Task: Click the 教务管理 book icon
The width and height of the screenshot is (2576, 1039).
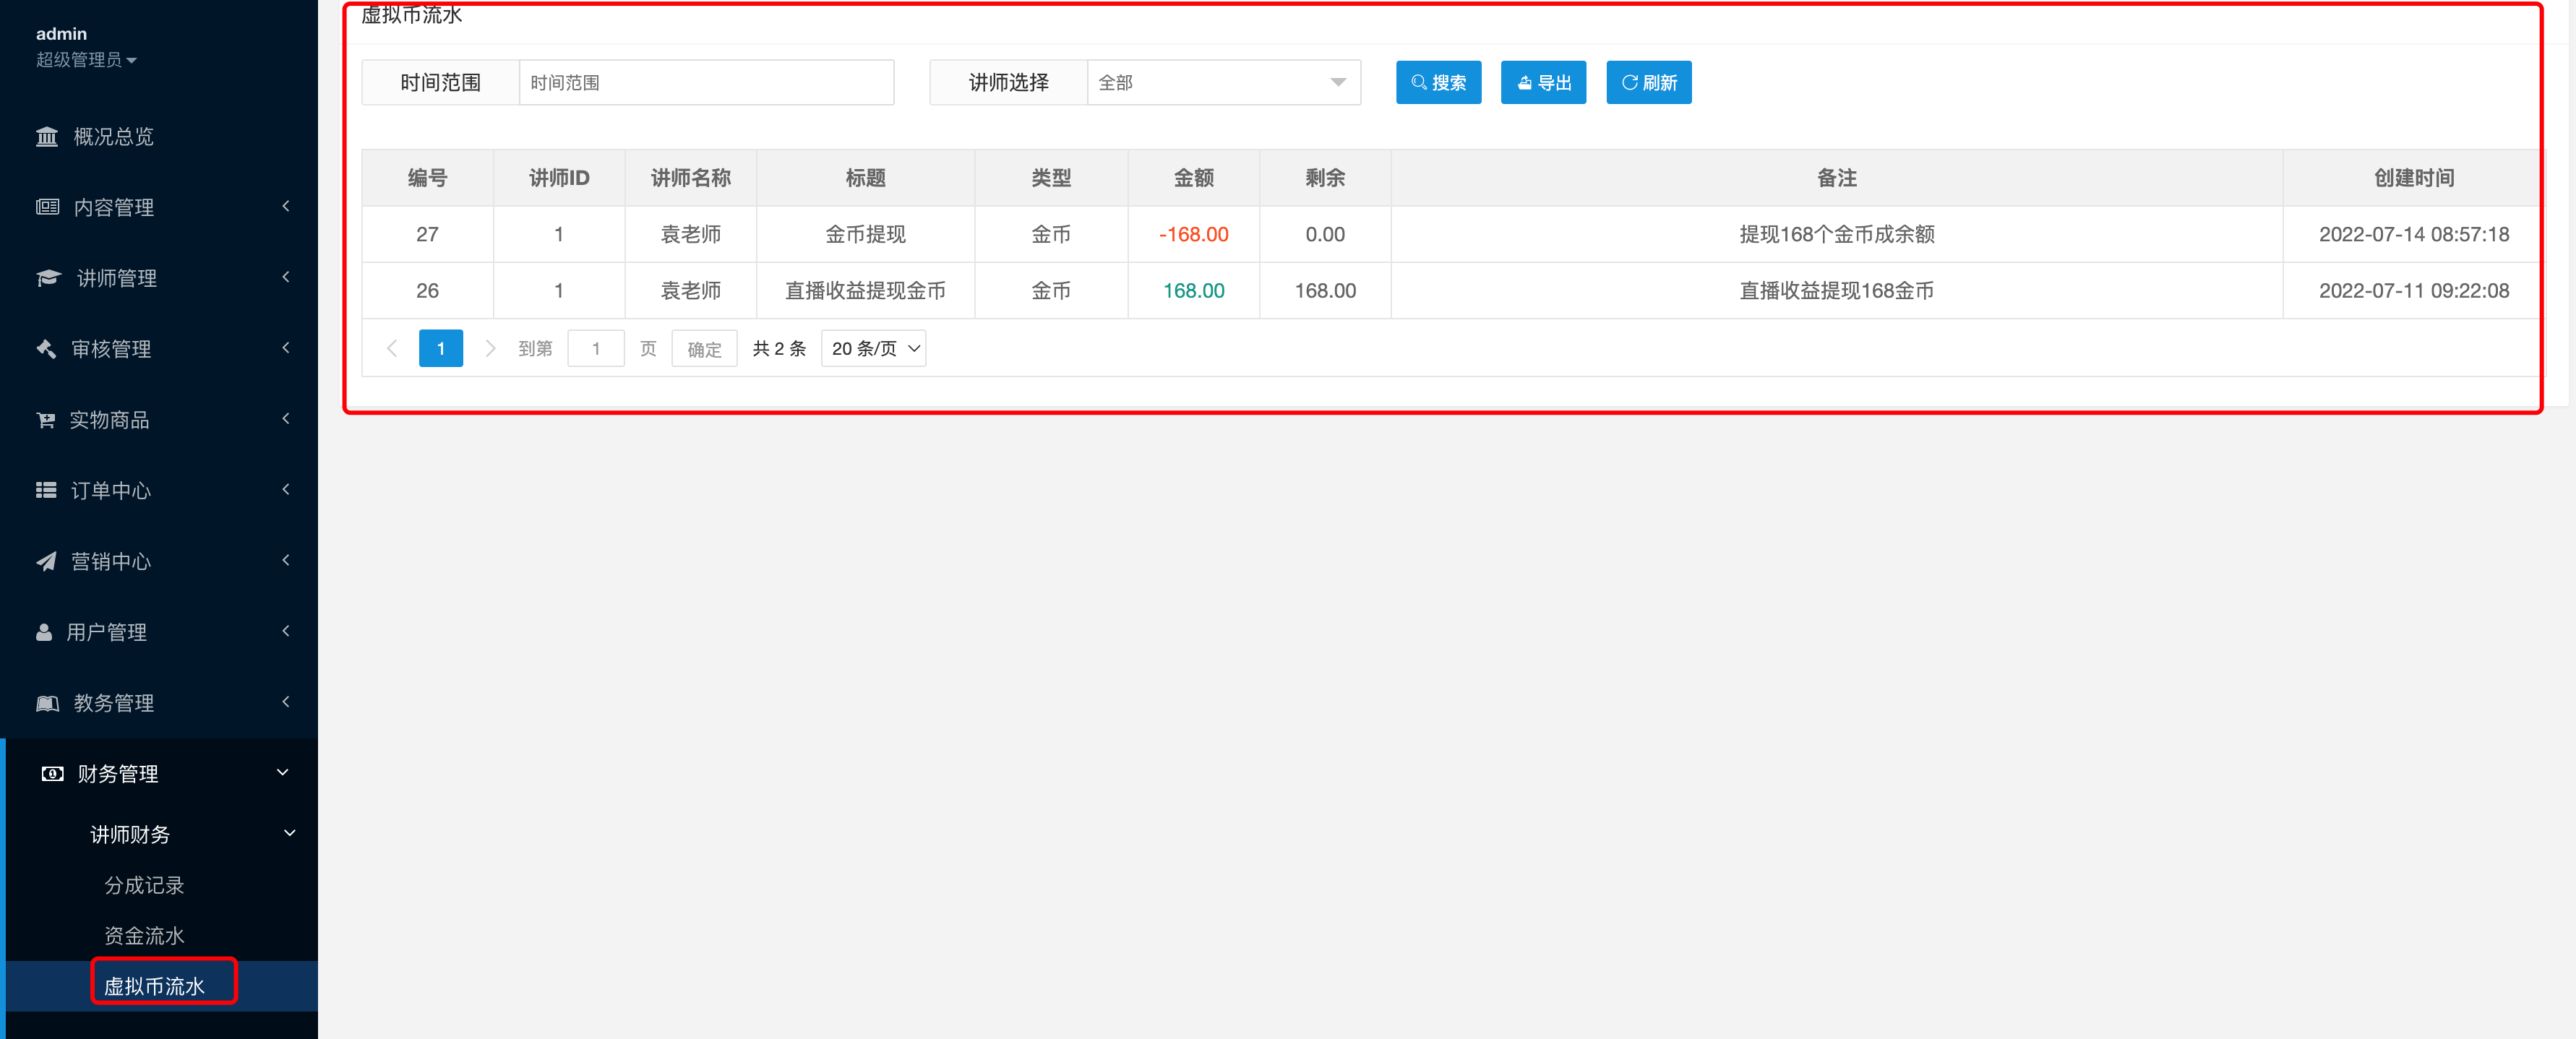Action: (47, 703)
